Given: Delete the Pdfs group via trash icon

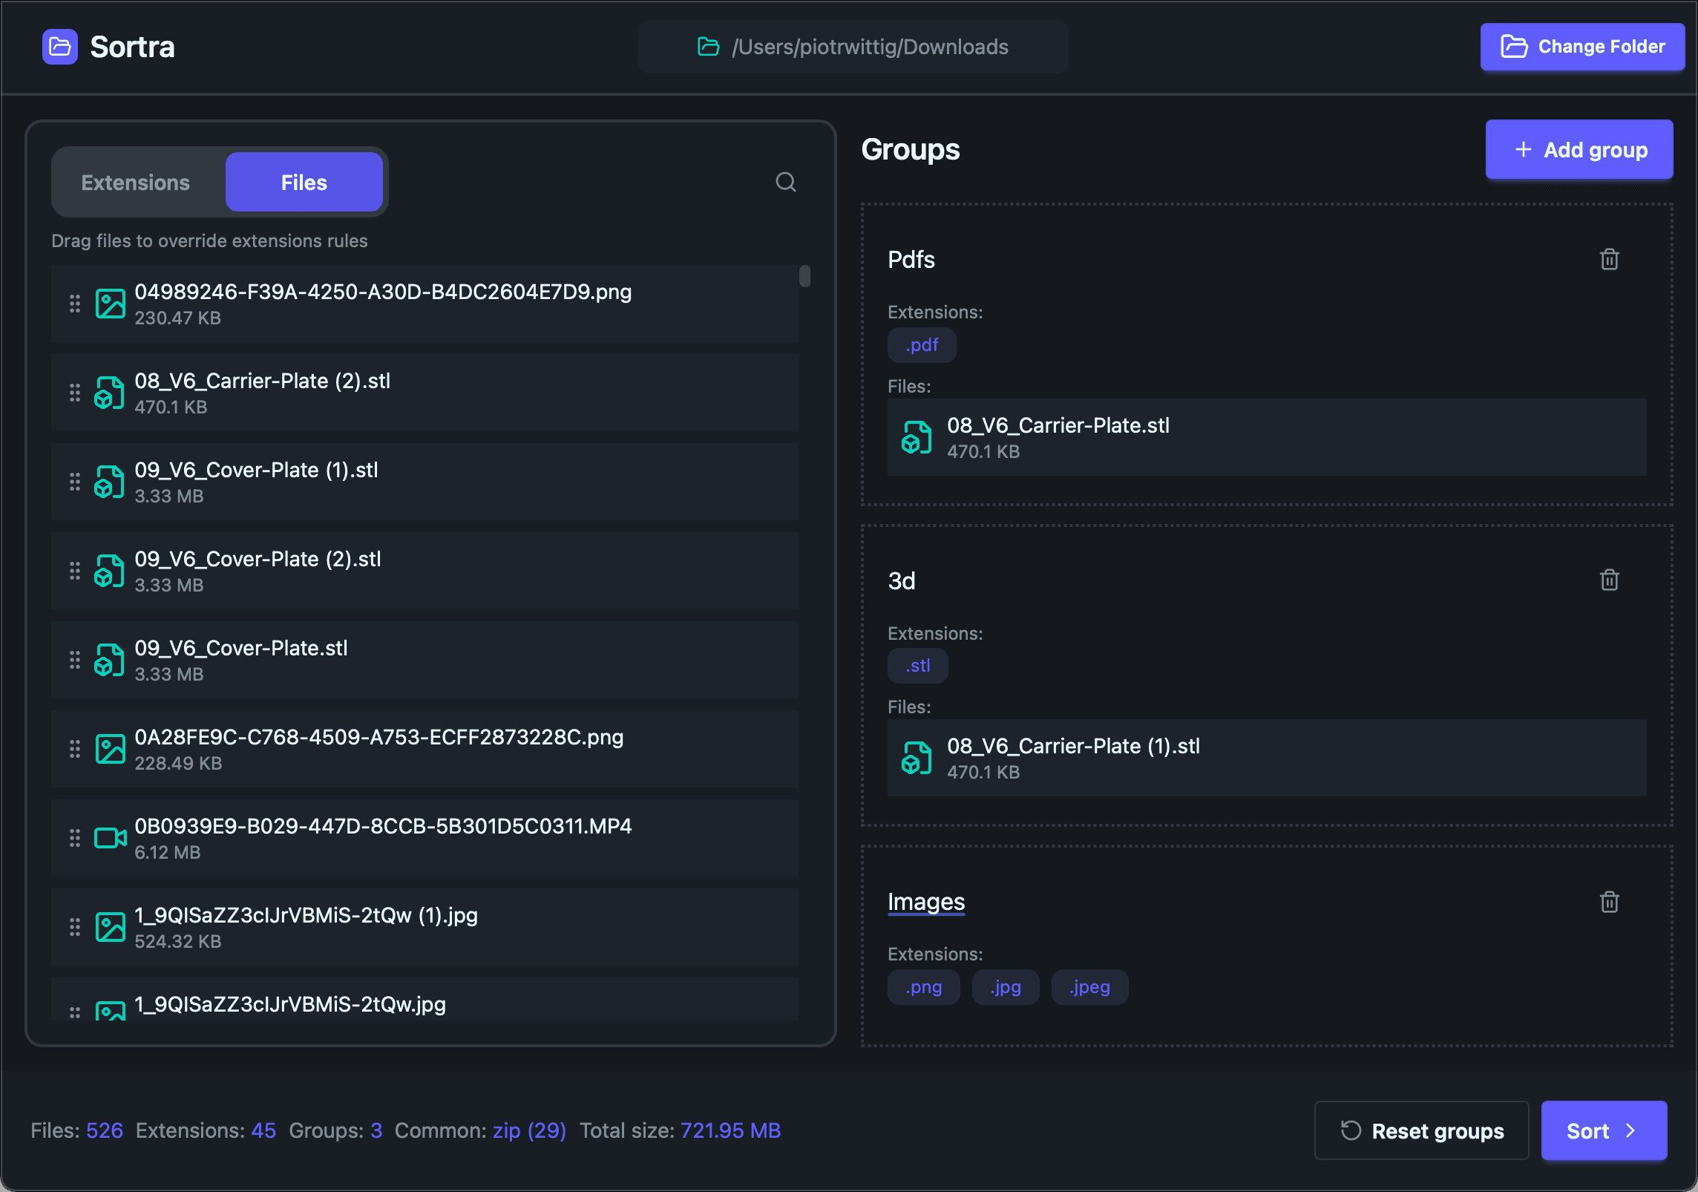Looking at the screenshot, I should point(1609,260).
